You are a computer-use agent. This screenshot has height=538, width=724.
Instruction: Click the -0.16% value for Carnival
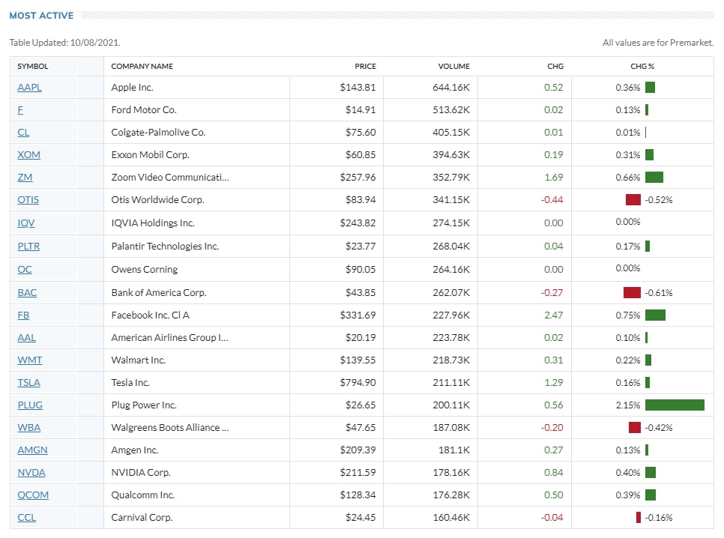pyautogui.click(x=659, y=518)
